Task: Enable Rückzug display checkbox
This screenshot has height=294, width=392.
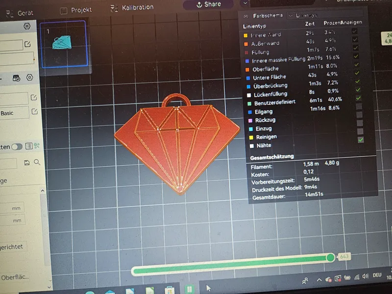Action: 360,115
